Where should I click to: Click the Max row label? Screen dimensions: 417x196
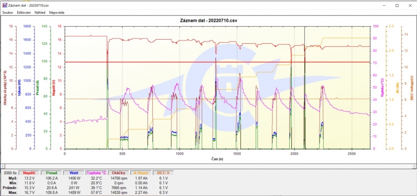tap(13, 192)
